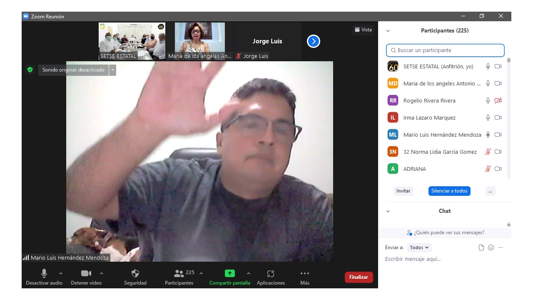Click the ¿Quién puede ver sus mensajes? info
The width and height of the screenshot is (533, 300).
pyautogui.click(x=445, y=232)
